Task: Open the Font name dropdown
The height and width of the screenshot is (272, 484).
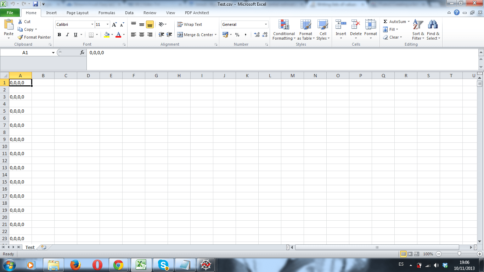Action: [91, 24]
